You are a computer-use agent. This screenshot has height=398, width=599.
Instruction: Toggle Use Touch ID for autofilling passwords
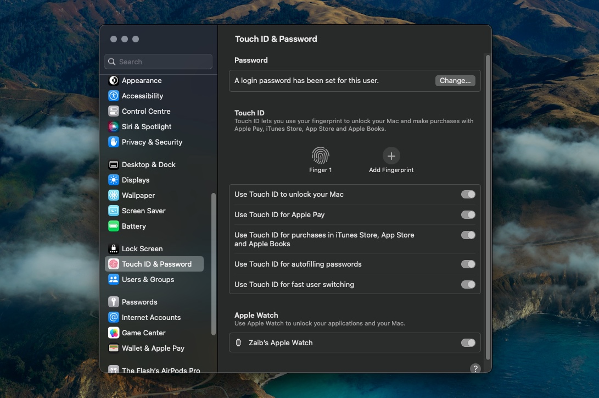coord(468,264)
